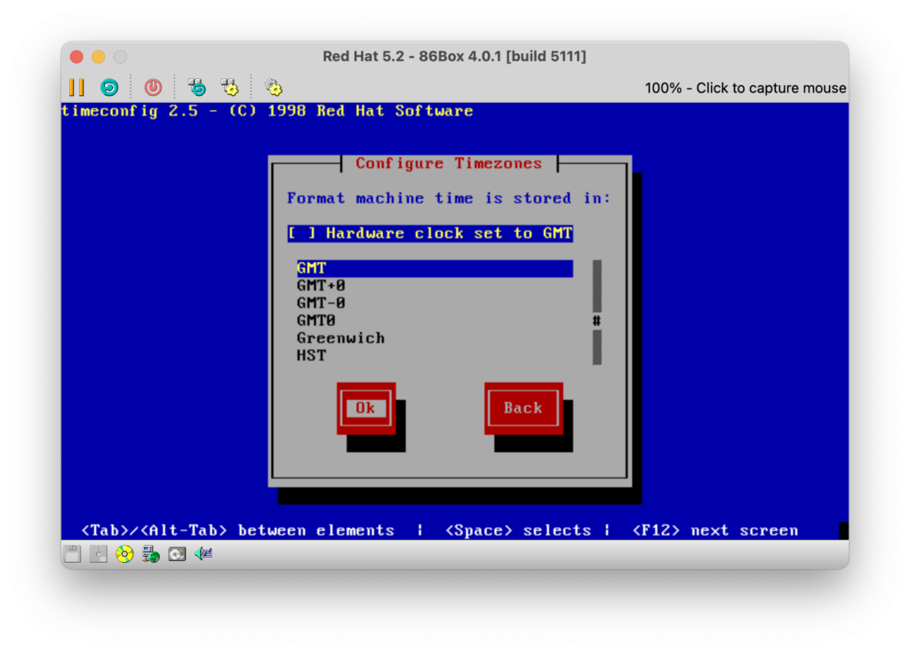The height and width of the screenshot is (650, 910).
Task: Select the GMT+0 timezone
Action: [321, 286]
